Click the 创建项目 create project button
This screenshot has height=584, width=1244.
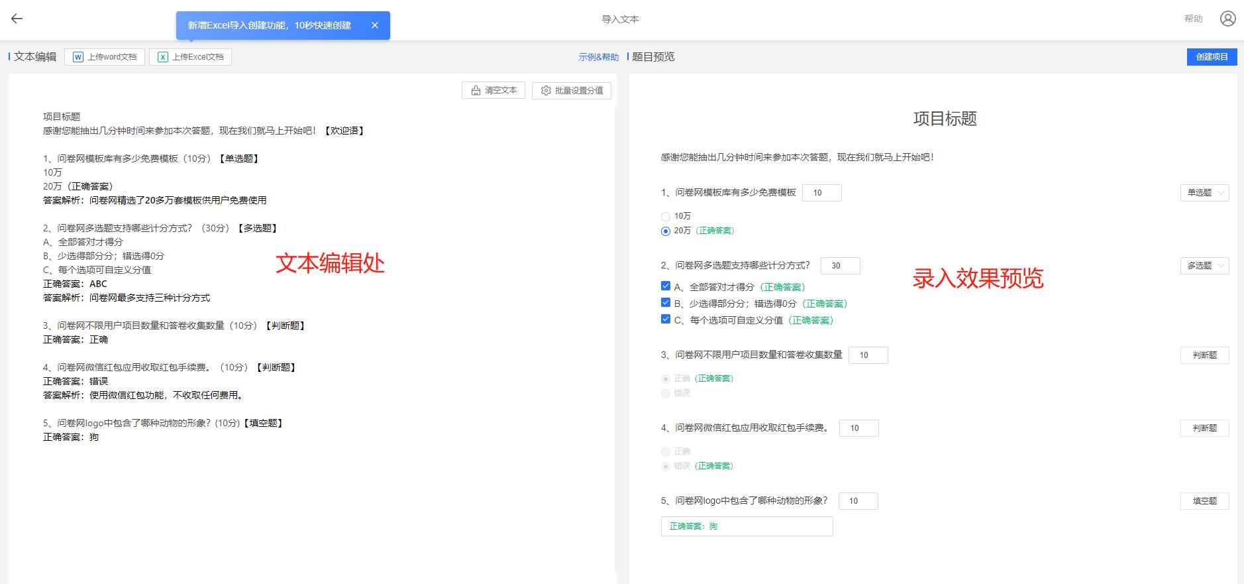click(1212, 57)
